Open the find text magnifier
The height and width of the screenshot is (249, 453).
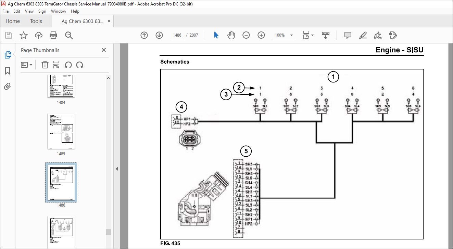tap(69, 35)
